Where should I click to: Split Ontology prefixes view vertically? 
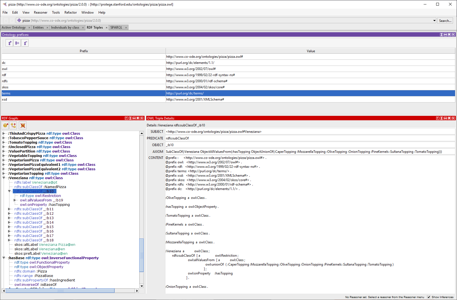441,35
